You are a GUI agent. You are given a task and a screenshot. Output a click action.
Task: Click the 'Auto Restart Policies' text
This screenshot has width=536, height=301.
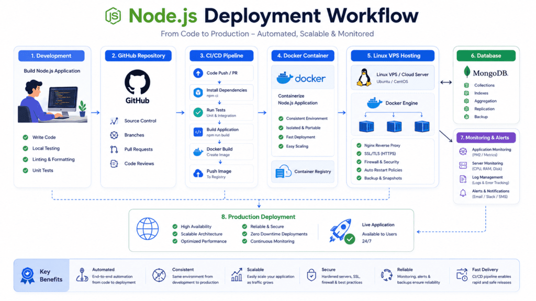[x=383, y=170]
